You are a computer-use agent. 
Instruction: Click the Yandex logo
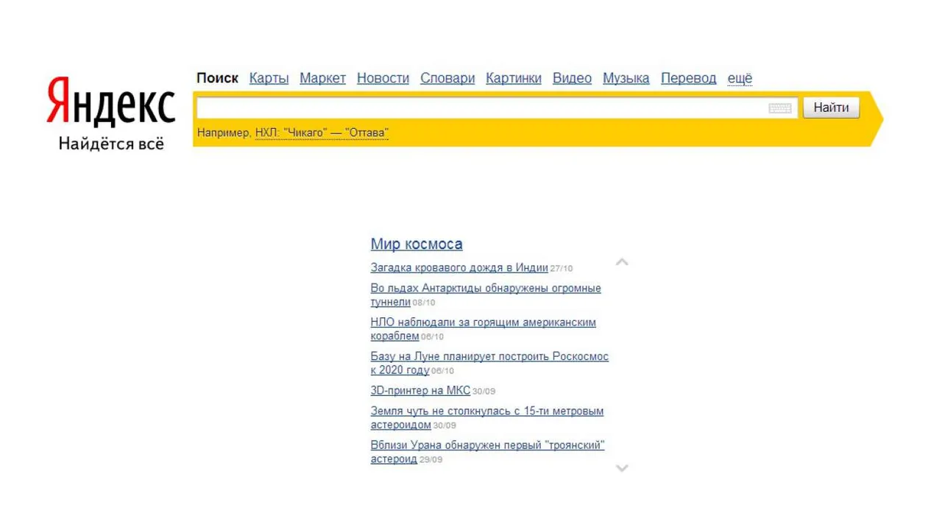pos(110,103)
